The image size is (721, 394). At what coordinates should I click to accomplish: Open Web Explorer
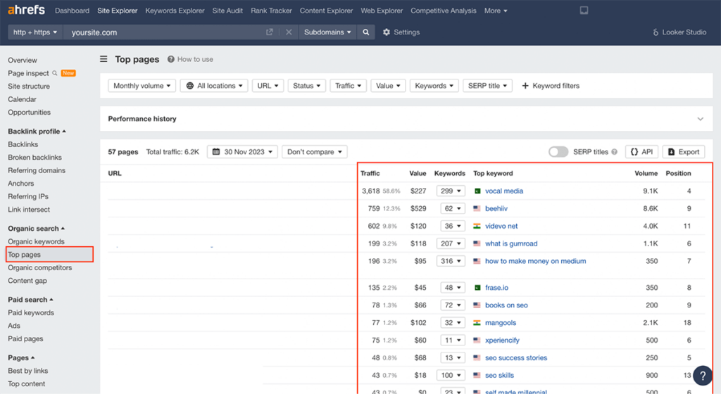[382, 11]
